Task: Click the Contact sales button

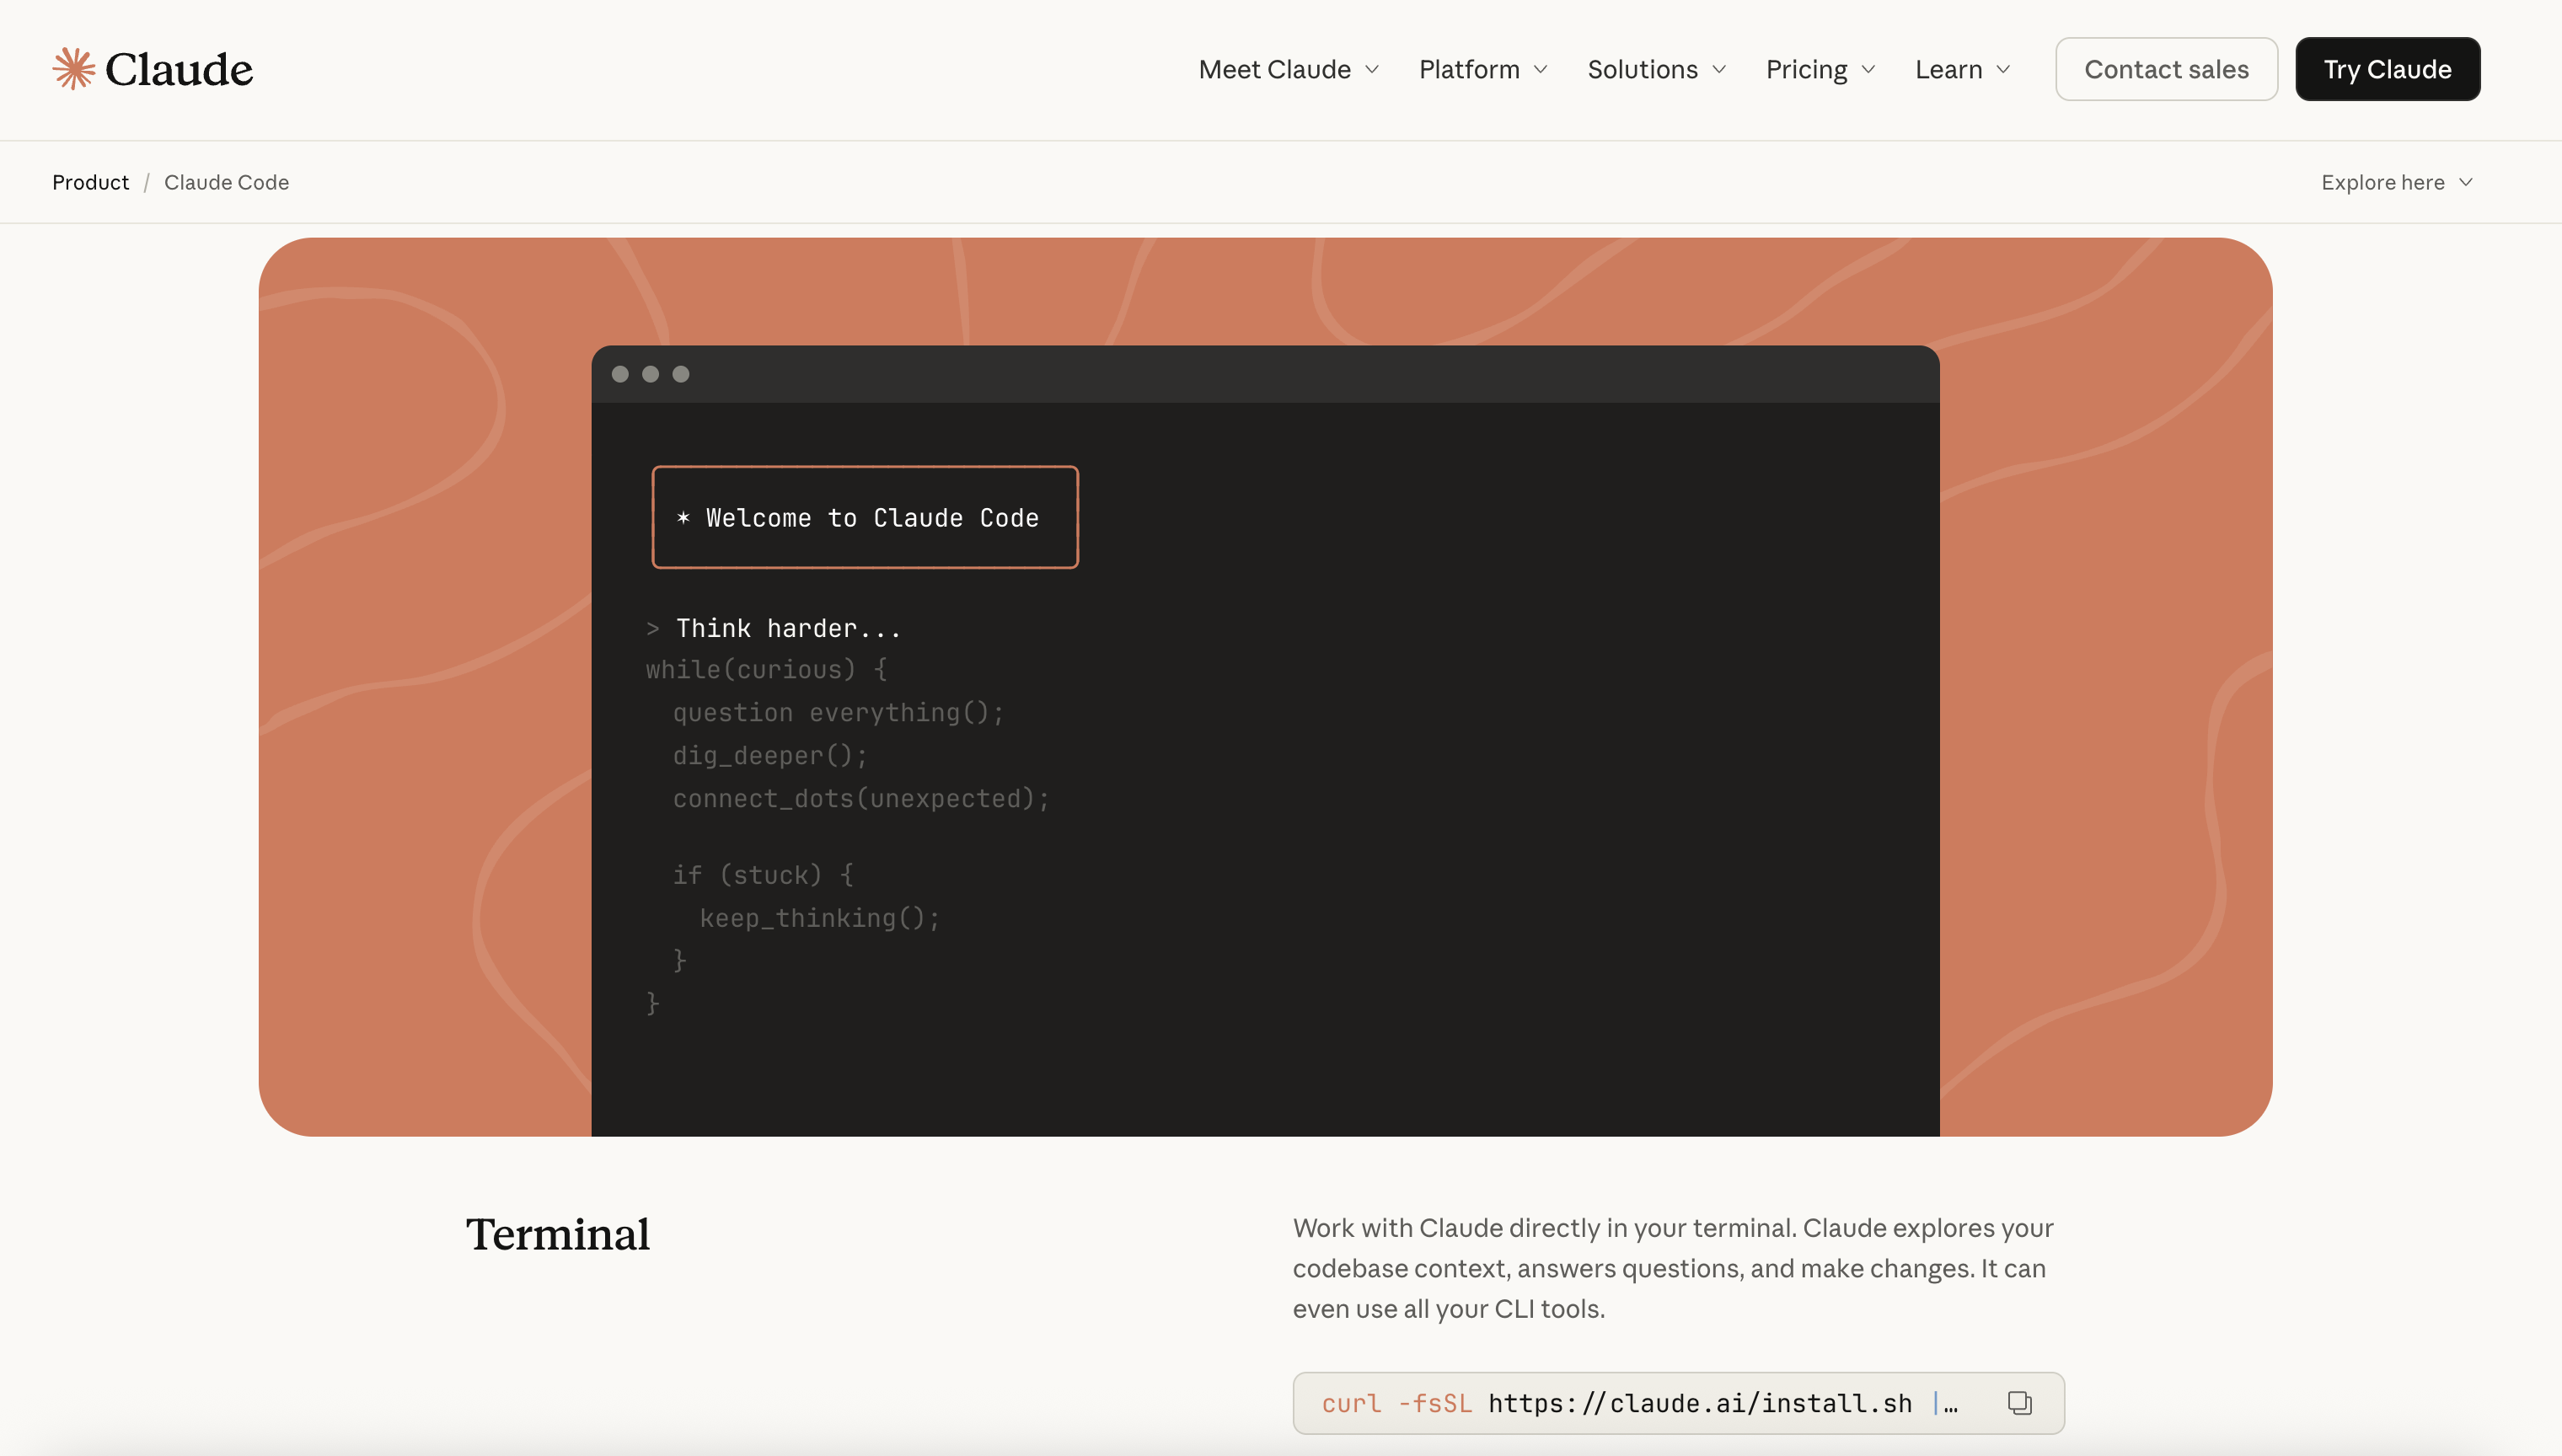Action: click(x=2166, y=69)
